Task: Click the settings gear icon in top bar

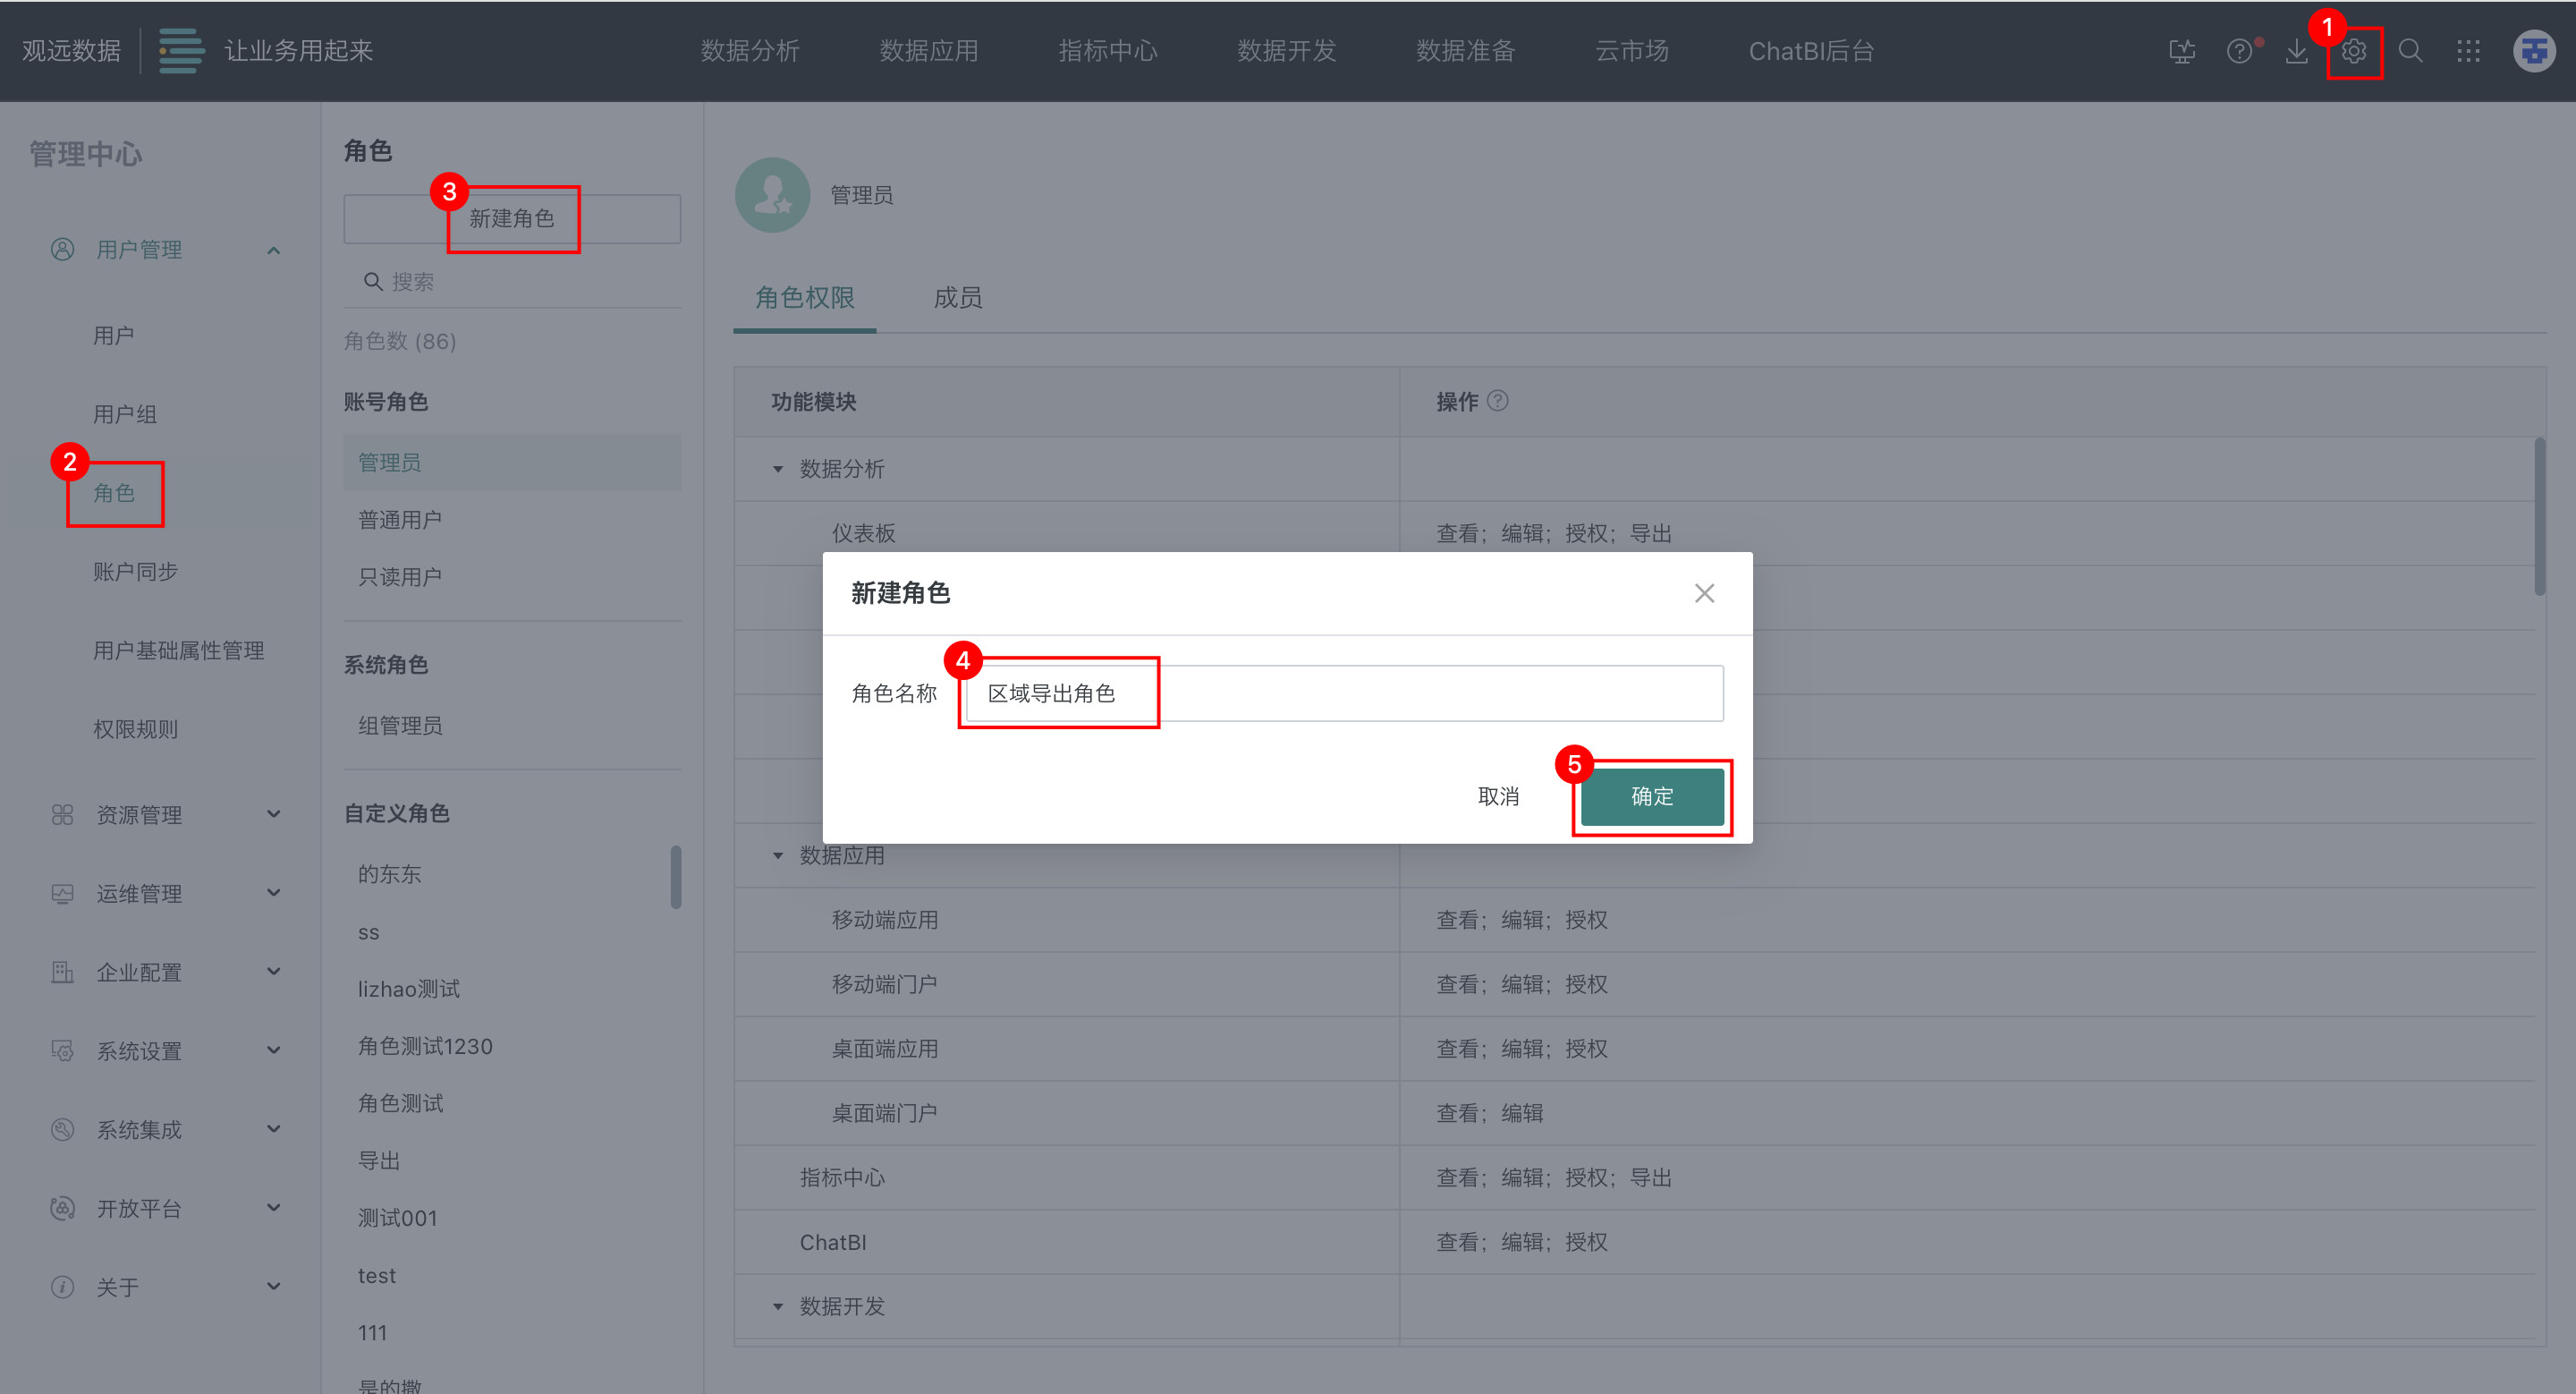Action: click(x=2354, y=52)
